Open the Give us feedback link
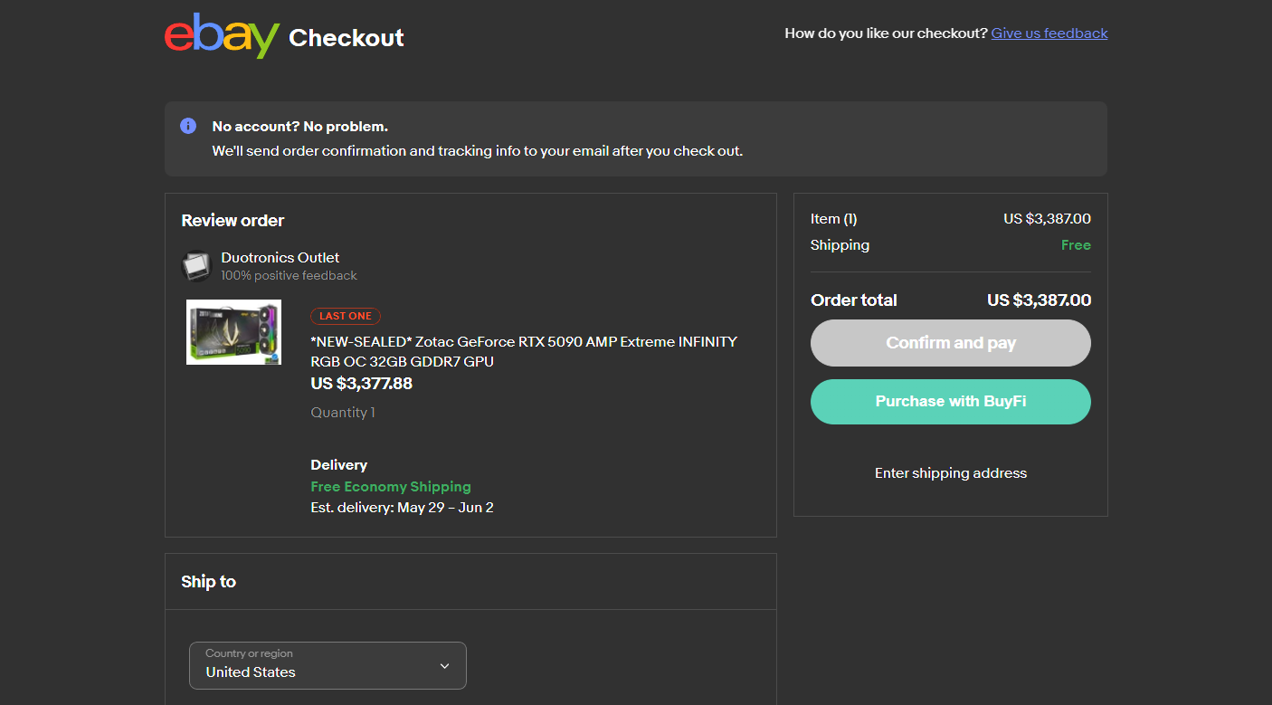This screenshot has width=1272, height=705. tap(1049, 33)
